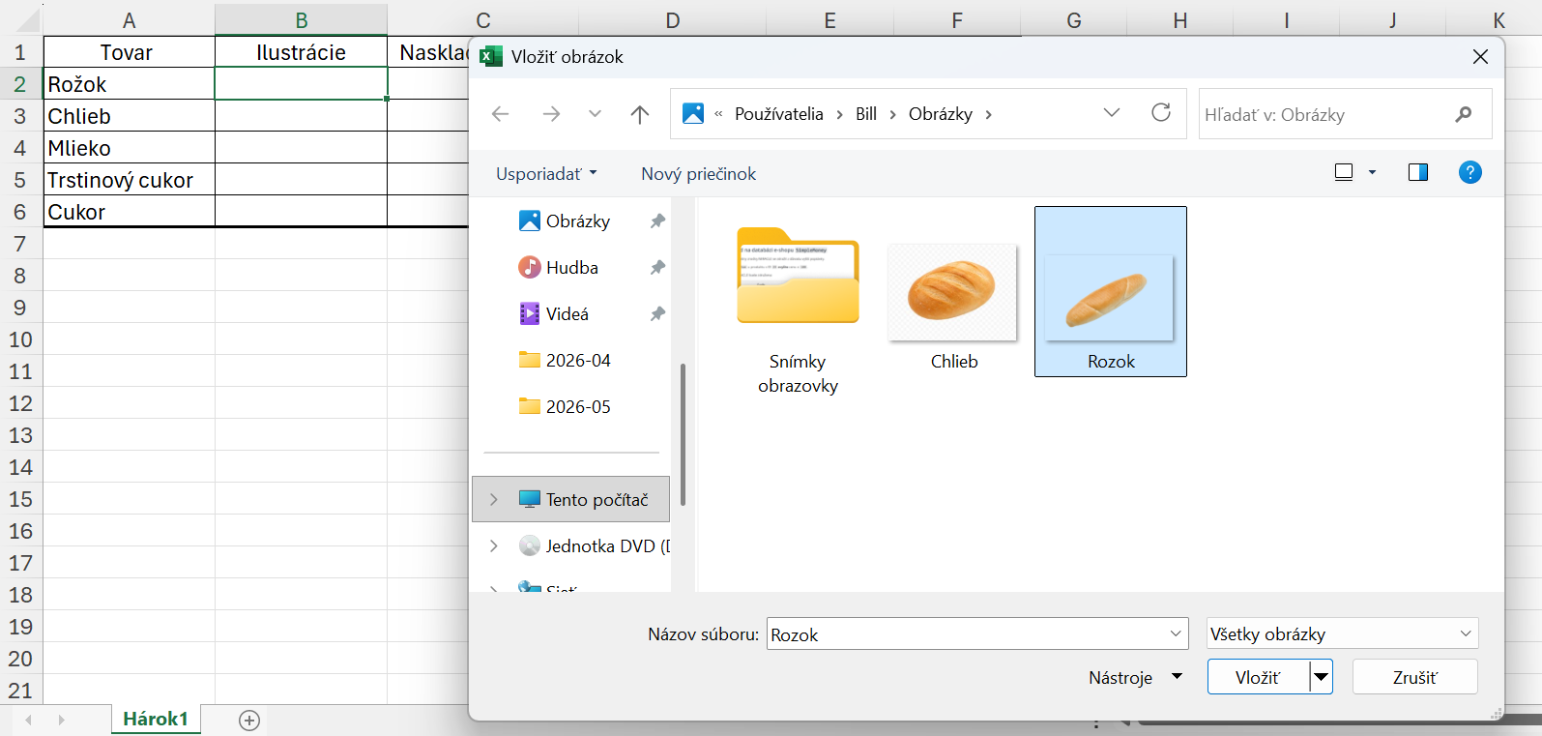Image resolution: width=1542 pixels, height=736 pixels.
Task: Expand previous locations dropdown in address bar
Action: [1112, 113]
